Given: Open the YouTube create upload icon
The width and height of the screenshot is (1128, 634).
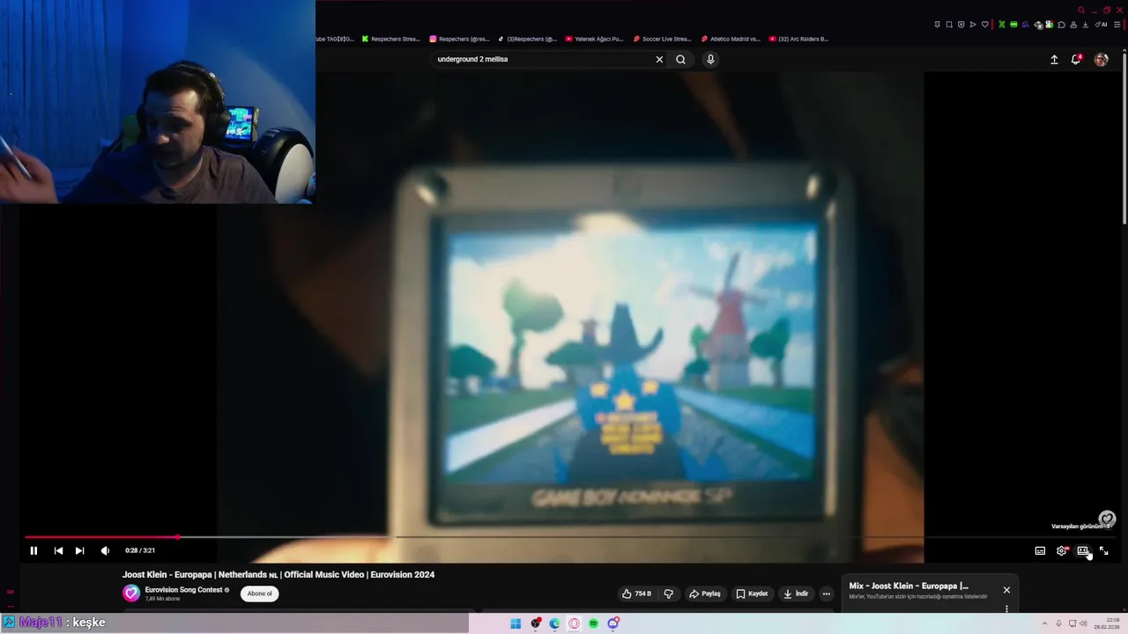Looking at the screenshot, I should (1054, 59).
